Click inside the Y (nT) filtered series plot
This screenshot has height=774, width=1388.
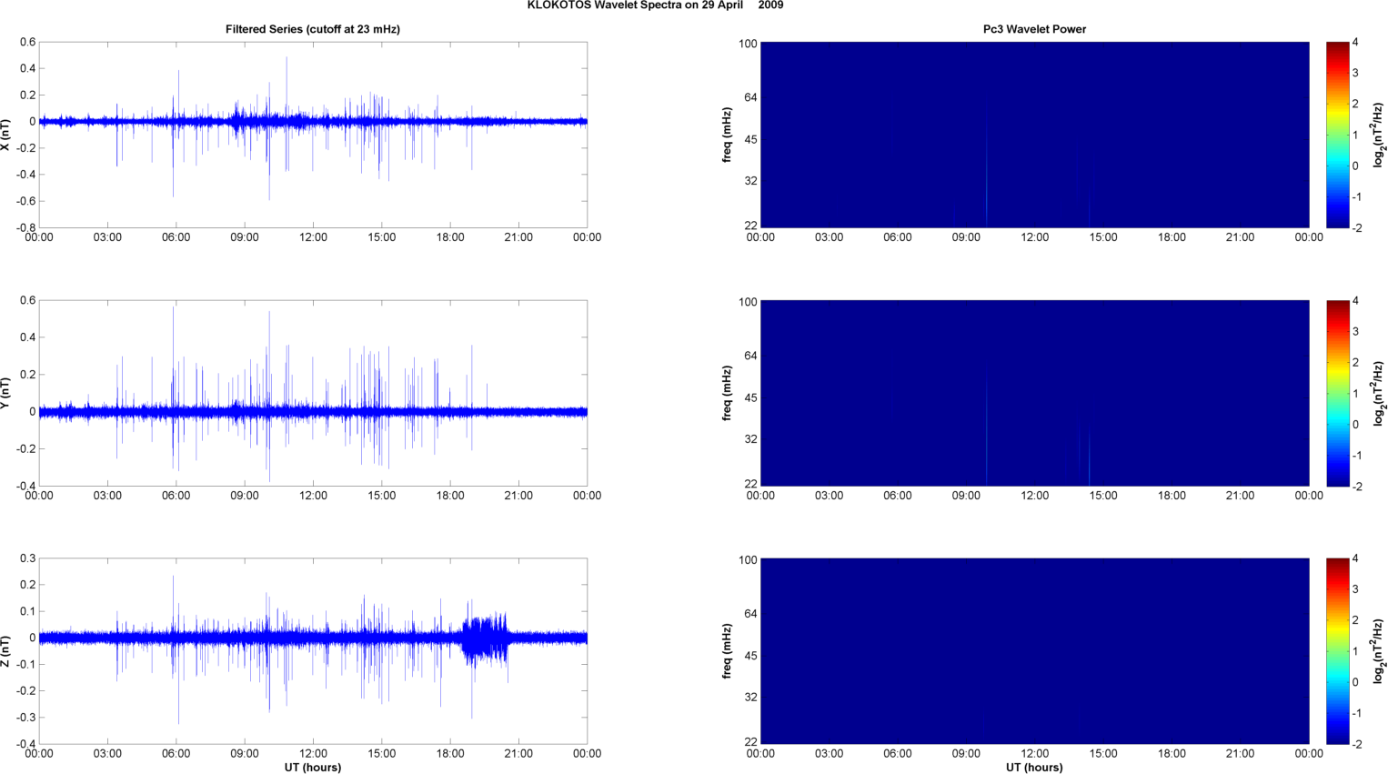coord(313,393)
